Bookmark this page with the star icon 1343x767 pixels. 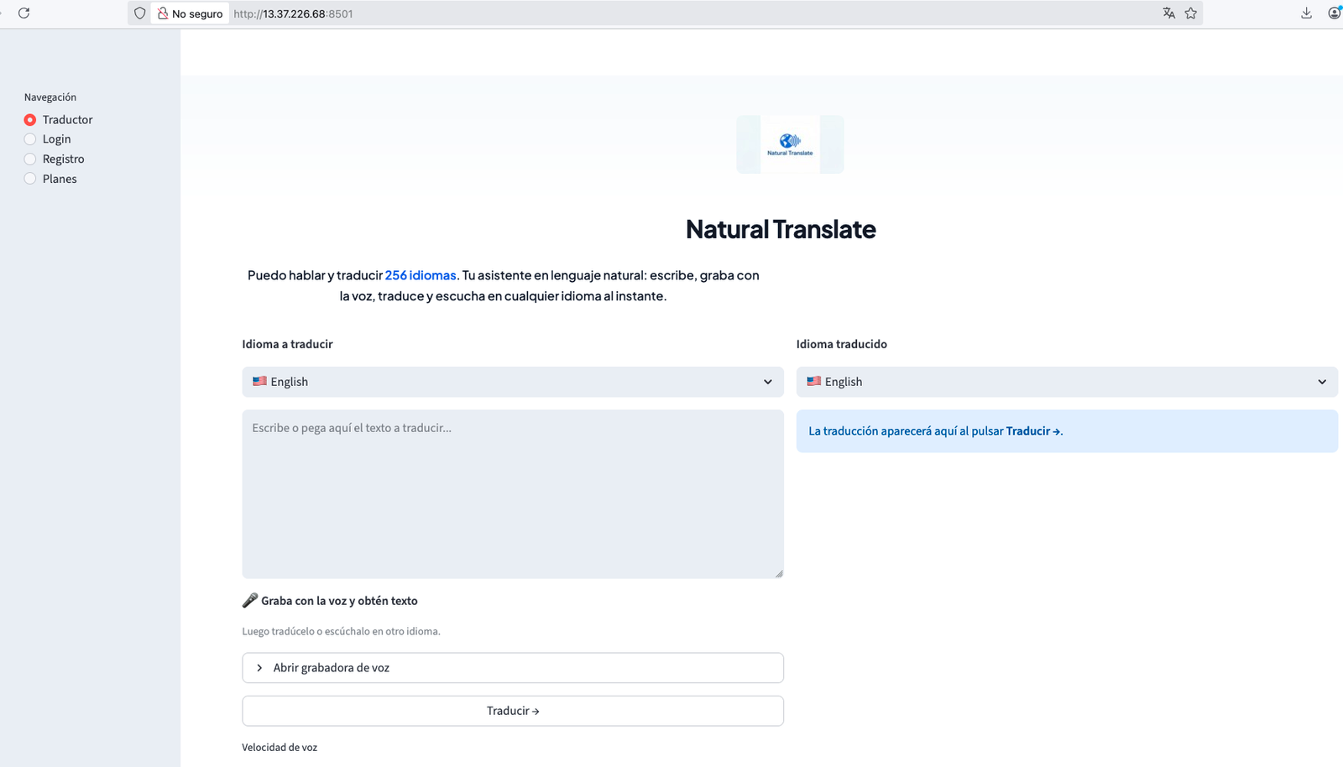click(x=1190, y=13)
